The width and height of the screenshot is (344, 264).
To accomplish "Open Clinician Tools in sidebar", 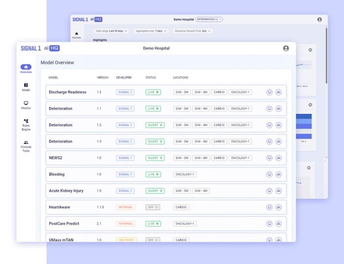I will coord(26,146).
